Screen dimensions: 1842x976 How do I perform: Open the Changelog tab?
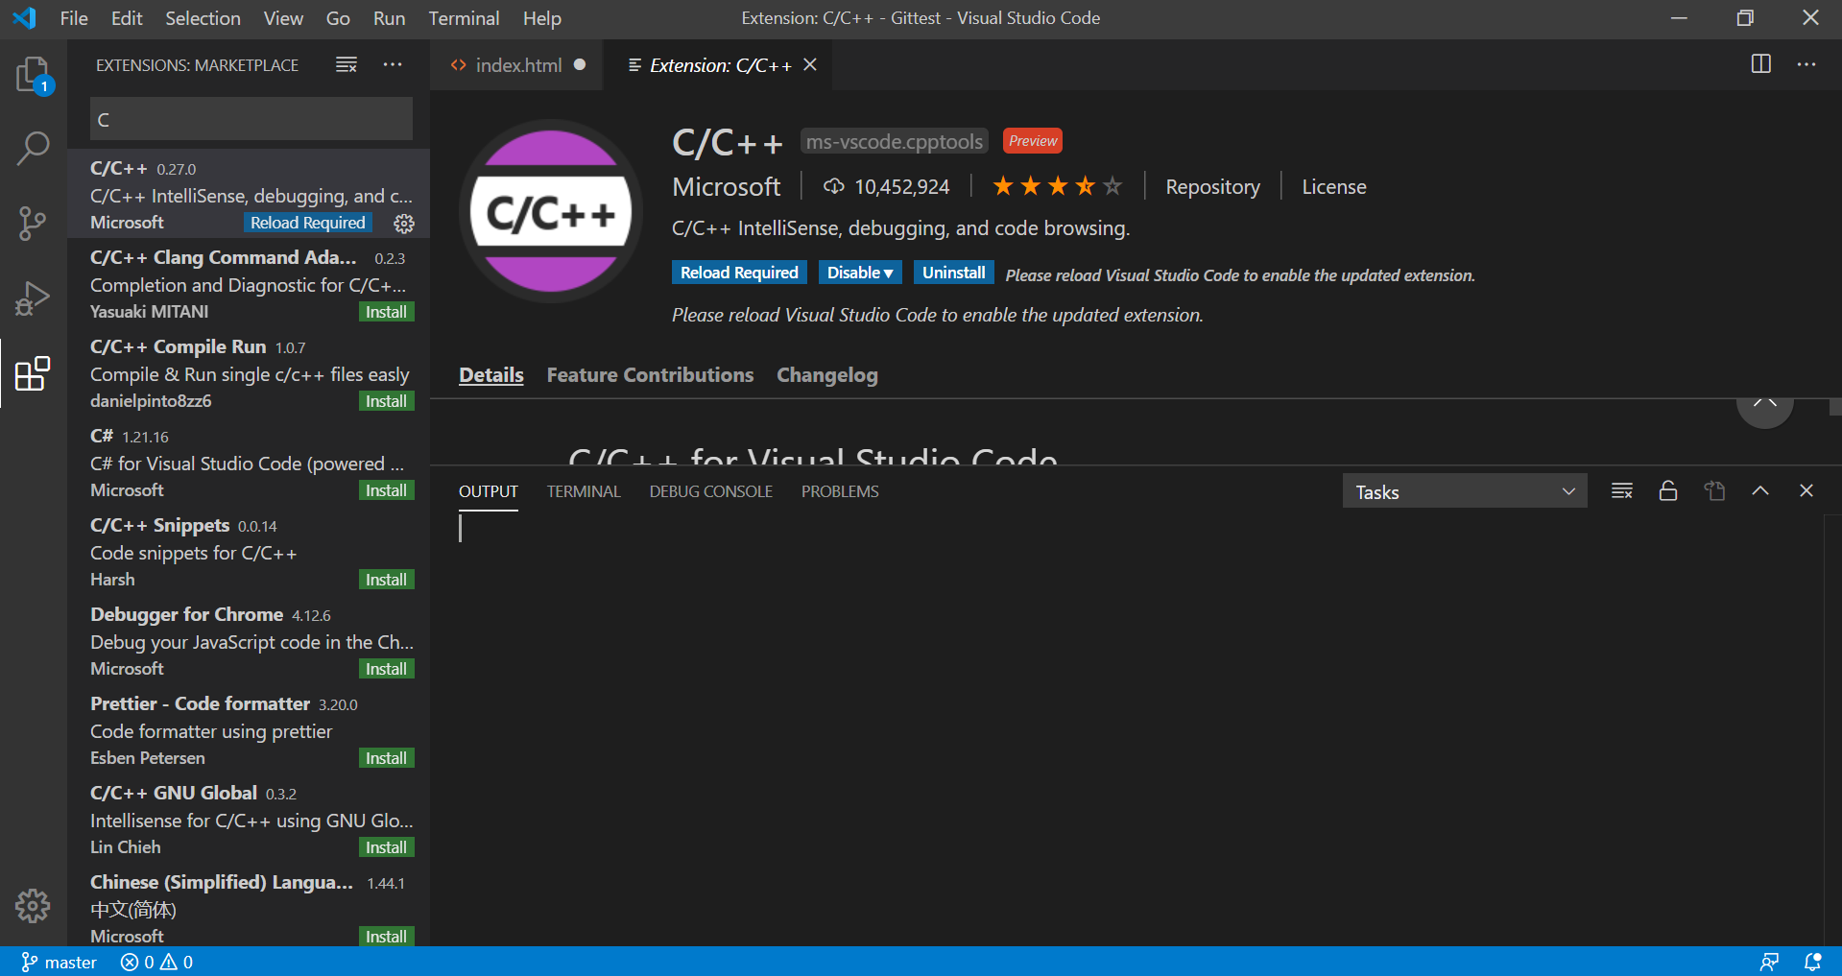tap(827, 375)
